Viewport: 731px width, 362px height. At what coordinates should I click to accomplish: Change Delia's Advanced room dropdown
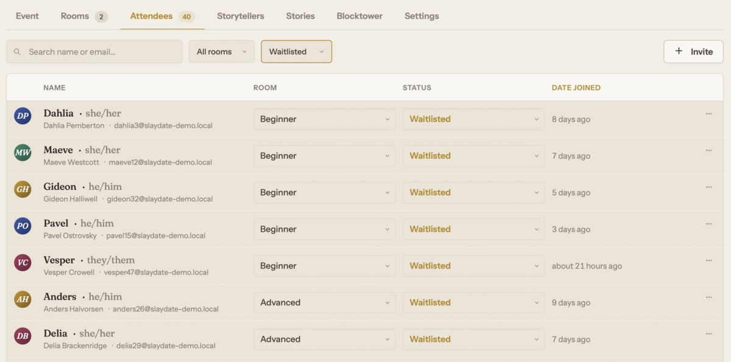(325, 339)
